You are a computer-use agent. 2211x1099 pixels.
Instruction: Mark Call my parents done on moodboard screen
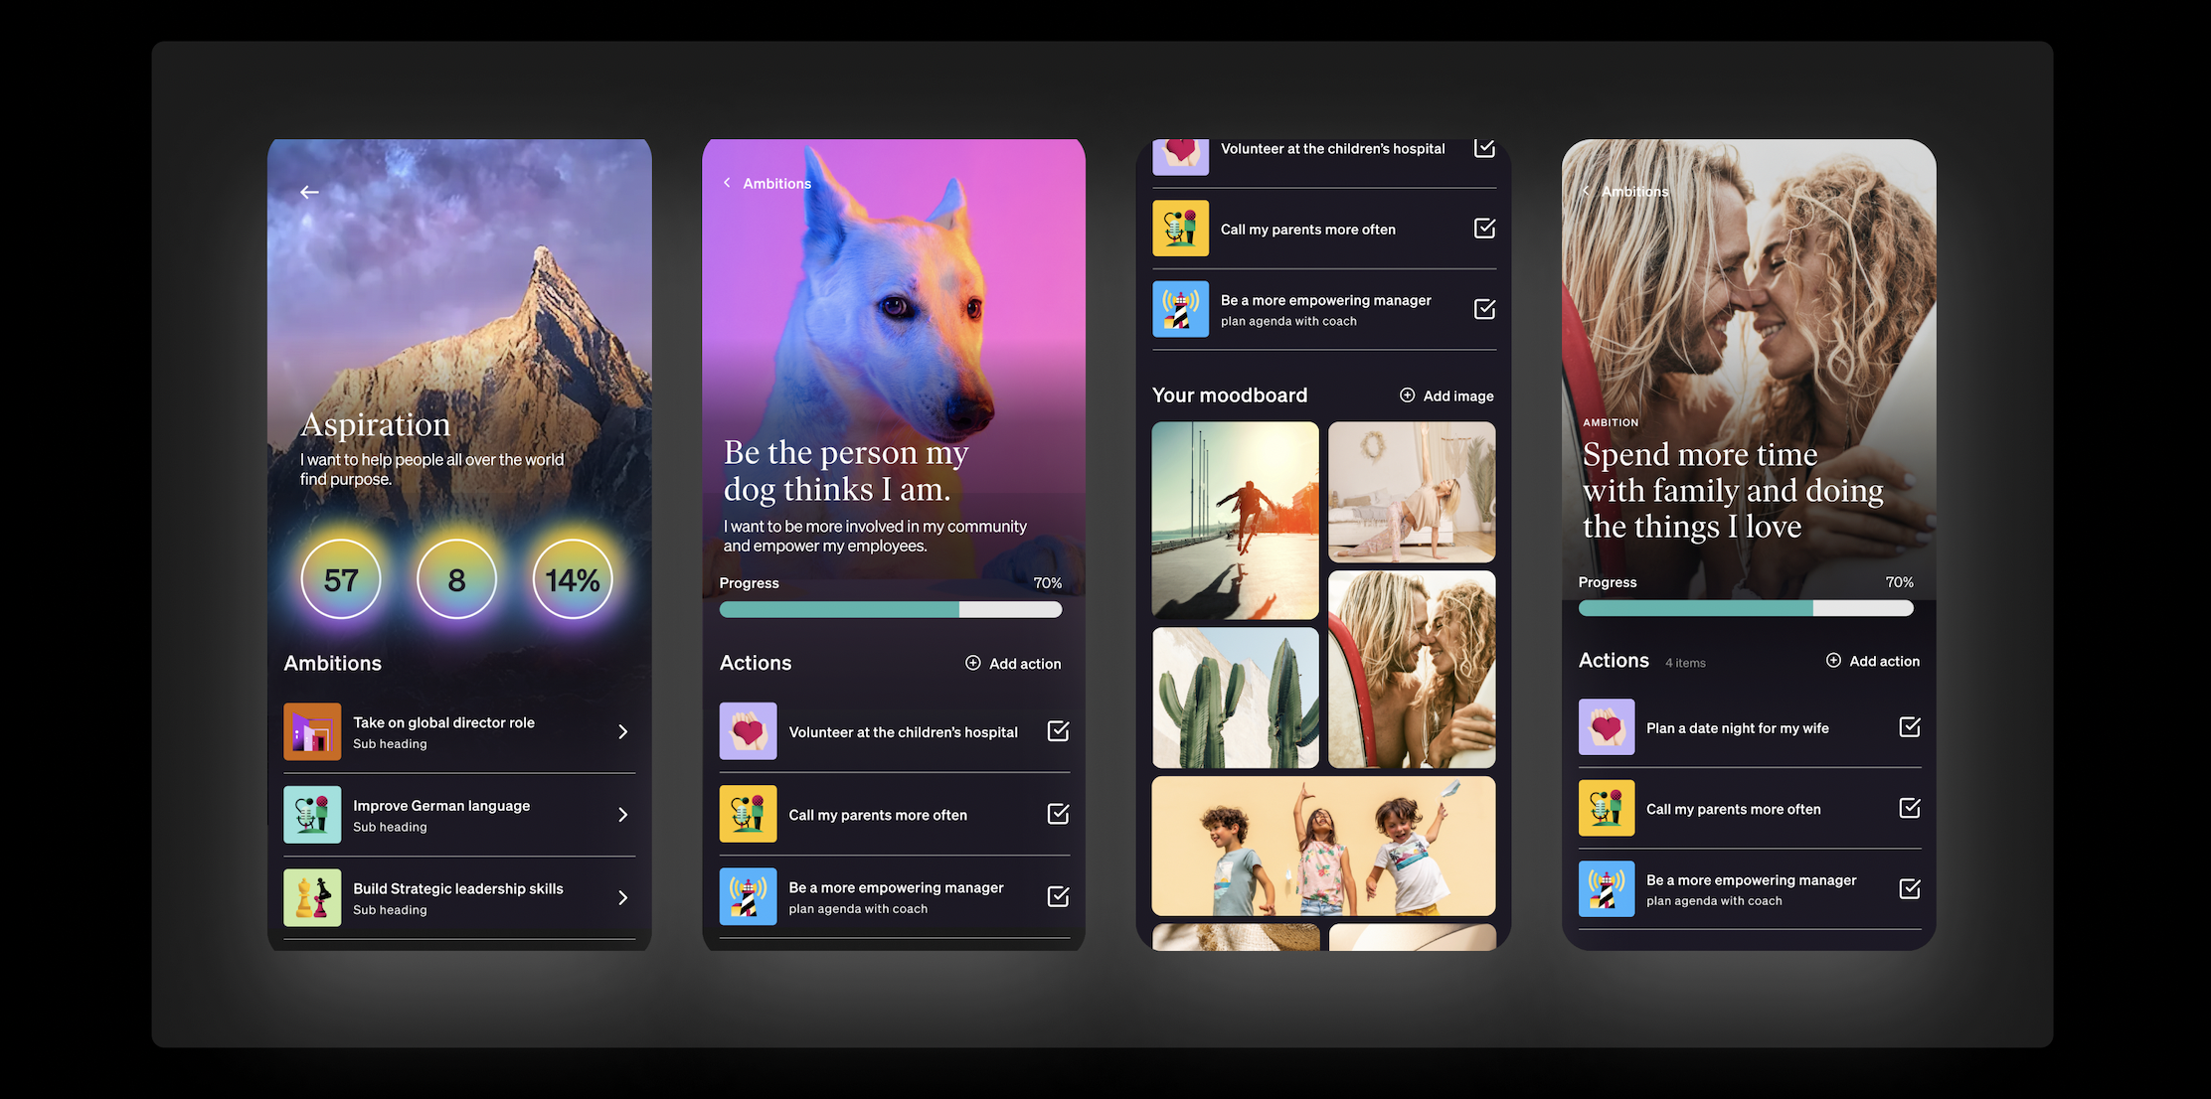click(x=1484, y=229)
